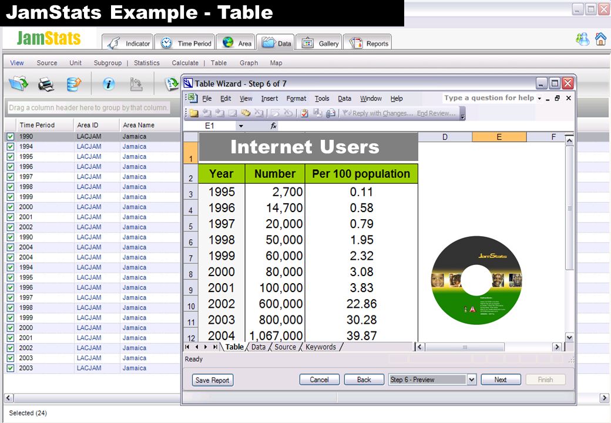Click the blue information icon
Viewport: 611px width, 423px height.
[x=109, y=84]
